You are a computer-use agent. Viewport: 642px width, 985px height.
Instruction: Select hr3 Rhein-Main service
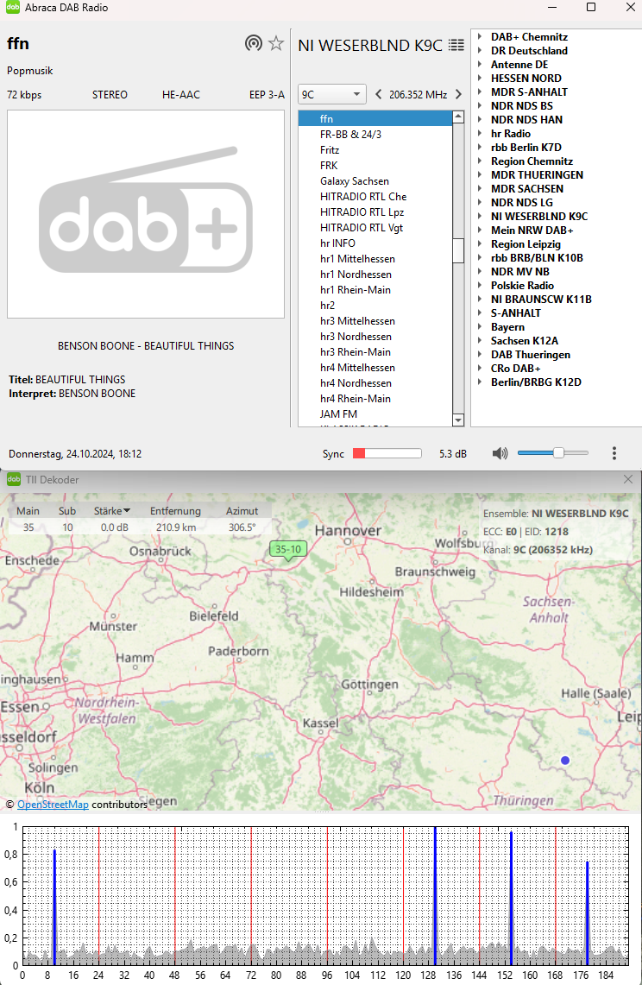[375, 352]
